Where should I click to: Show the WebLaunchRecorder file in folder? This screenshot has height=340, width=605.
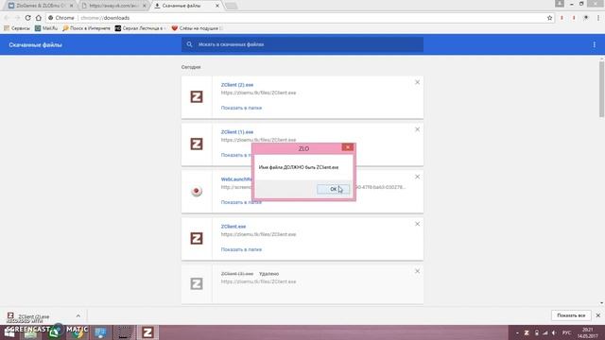(241, 202)
